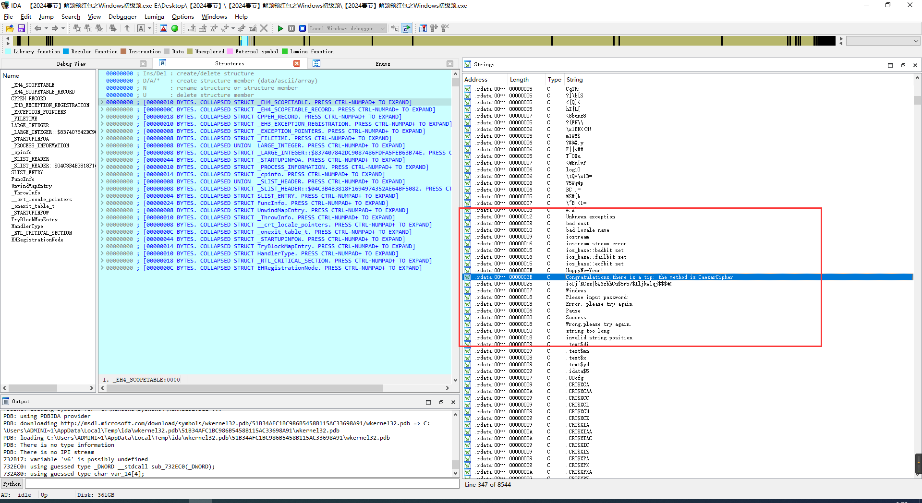Open the dropdown next to the A icon
This screenshot has width=922, height=503.
tap(149, 28)
